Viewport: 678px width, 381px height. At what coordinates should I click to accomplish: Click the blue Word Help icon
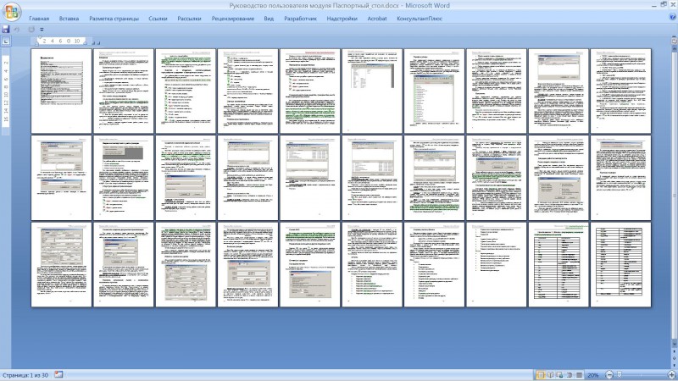click(672, 17)
